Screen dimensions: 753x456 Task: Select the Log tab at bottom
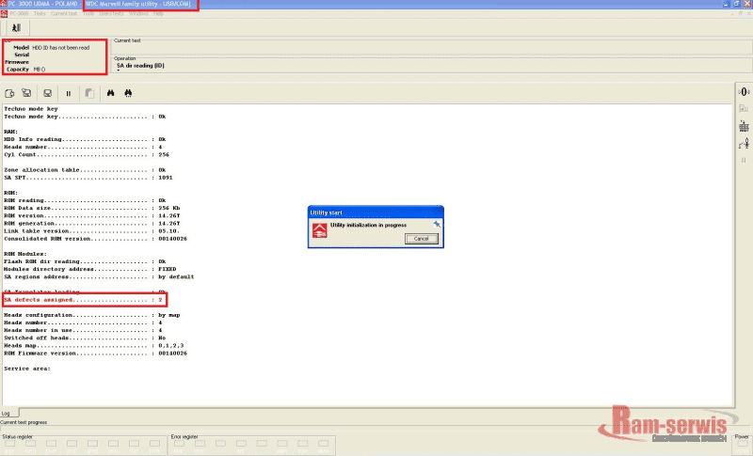pos(6,413)
